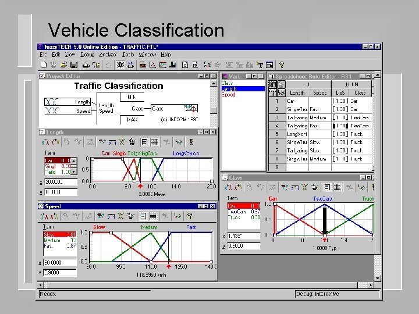Click the fuzzy design wizard wand icon beside New
The width and height of the screenshot is (419, 314).
point(54,65)
